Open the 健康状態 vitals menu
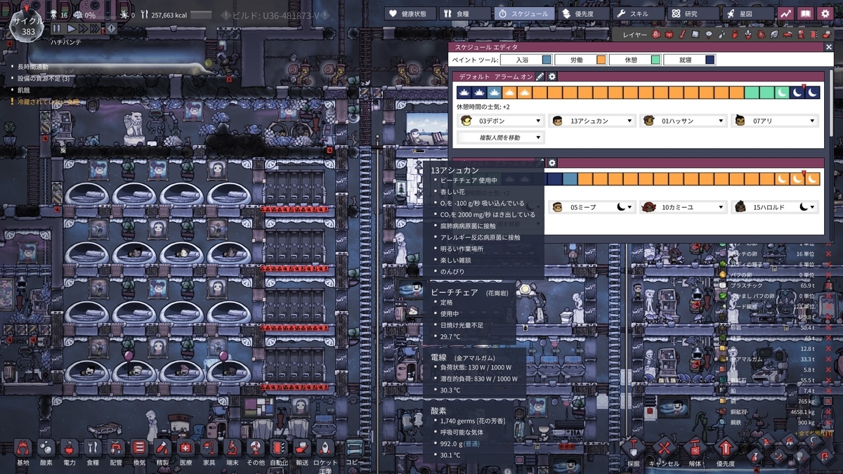The height and width of the screenshot is (474, 843). [410, 13]
